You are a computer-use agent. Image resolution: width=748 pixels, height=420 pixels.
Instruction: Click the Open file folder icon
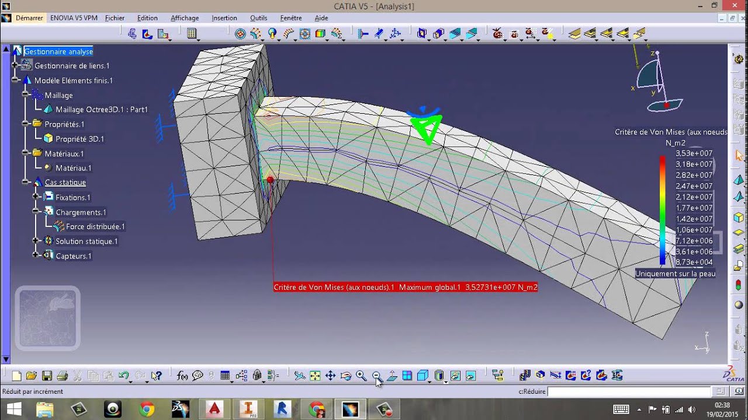point(32,376)
